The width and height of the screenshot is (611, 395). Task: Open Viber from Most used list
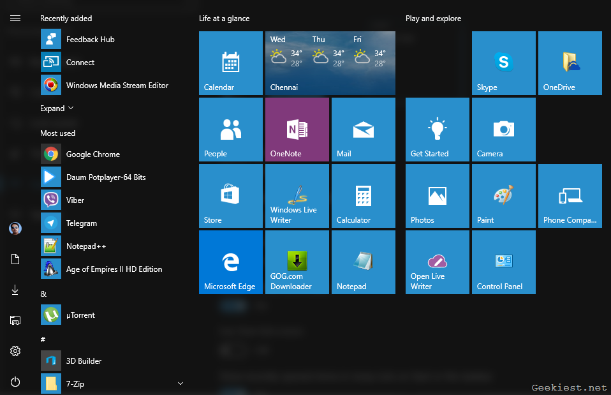tap(75, 200)
